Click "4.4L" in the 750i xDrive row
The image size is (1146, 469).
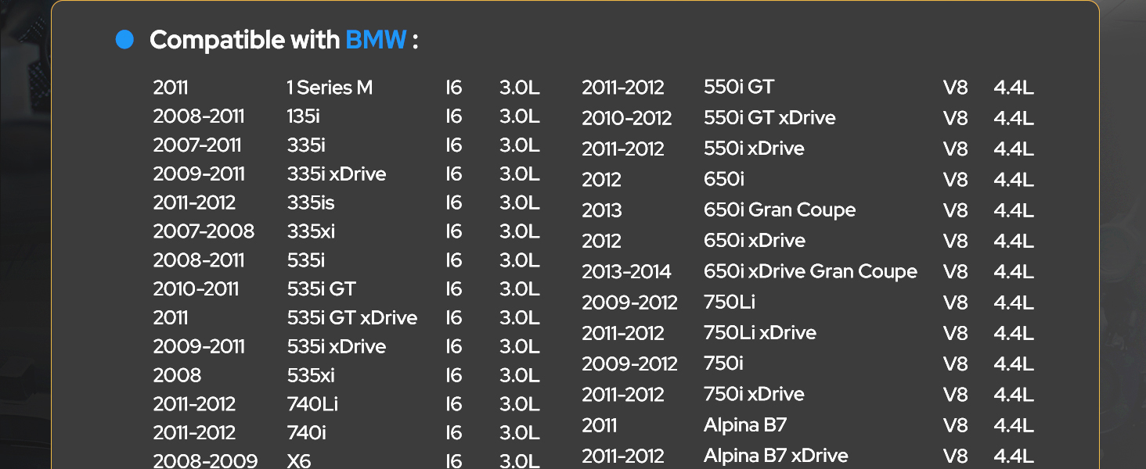pos(1014,394)
